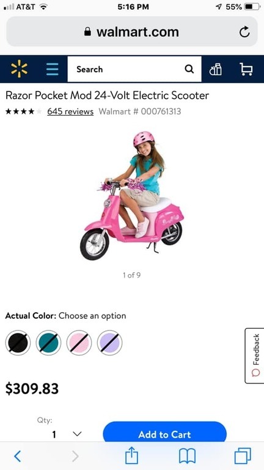The image size is (264, 470).
Task: Choose the lavender color option
Action: [109, 343]
